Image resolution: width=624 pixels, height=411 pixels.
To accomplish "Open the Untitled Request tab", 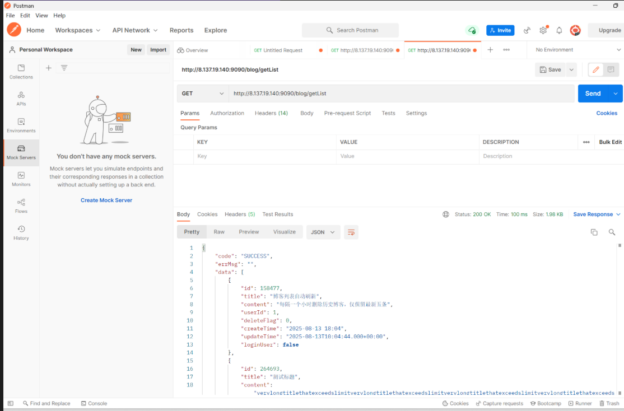I will [283, 50].
